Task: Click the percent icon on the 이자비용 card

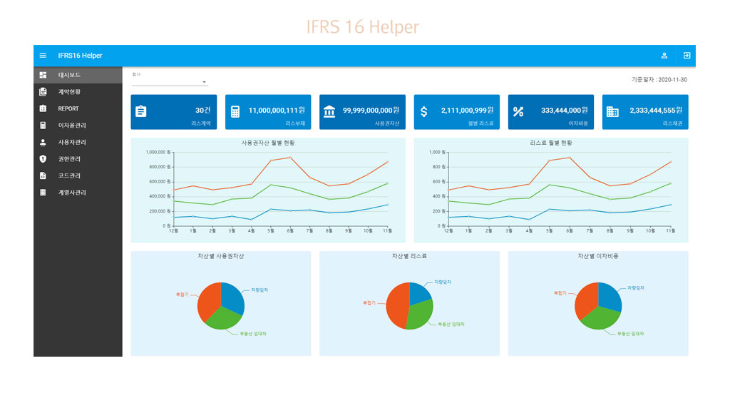Action: (518, 111)
